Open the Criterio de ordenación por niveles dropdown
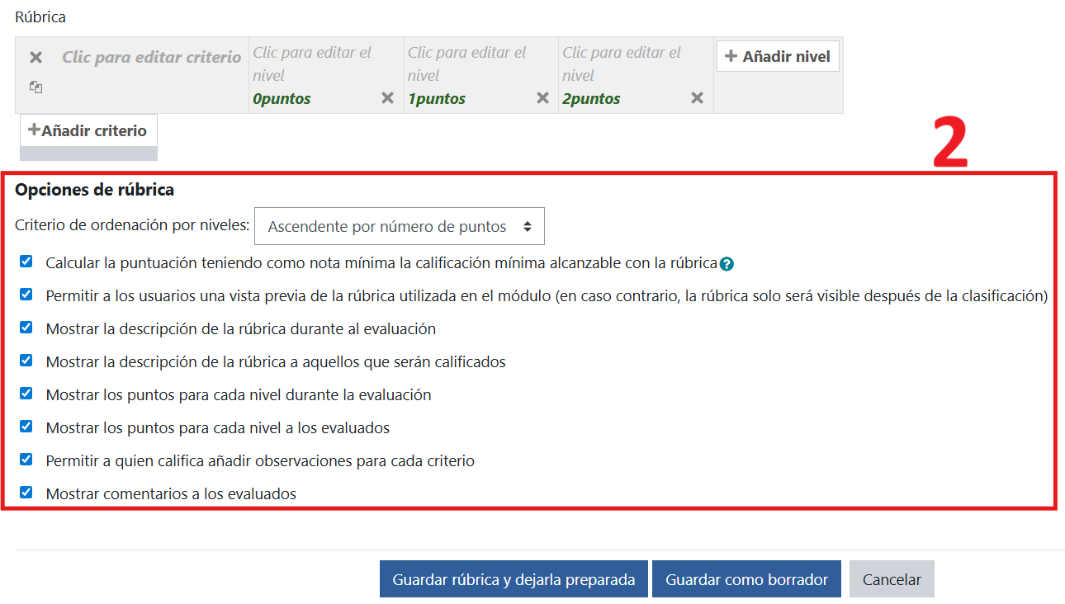 (x=400, y=226)
